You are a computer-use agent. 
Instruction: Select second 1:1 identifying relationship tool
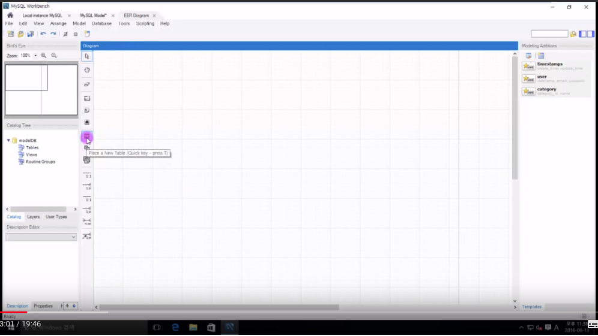87,198
